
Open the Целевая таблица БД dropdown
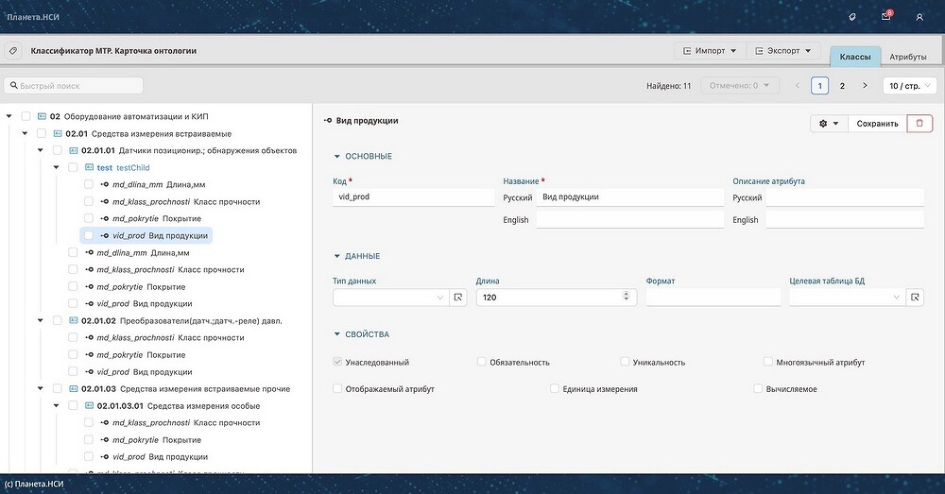coord(848,297)
